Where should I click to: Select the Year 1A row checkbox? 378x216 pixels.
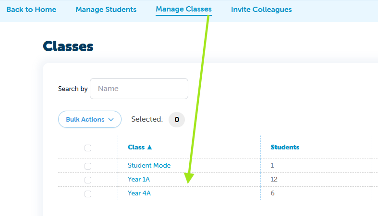pyautogui.click(x=88, y=180)
